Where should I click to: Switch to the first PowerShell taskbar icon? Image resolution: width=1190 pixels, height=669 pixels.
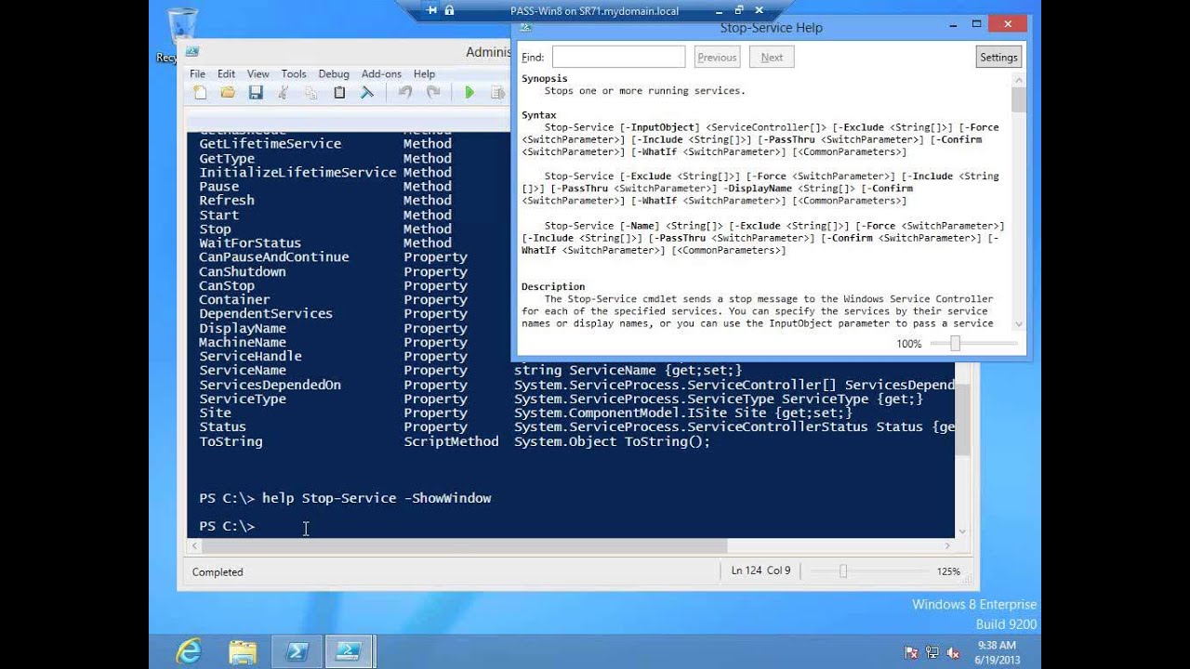tap(297, 651)
